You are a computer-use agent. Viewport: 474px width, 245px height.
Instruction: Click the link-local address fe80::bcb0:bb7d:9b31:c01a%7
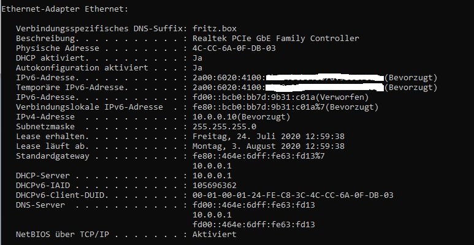[x=259, y=107]
